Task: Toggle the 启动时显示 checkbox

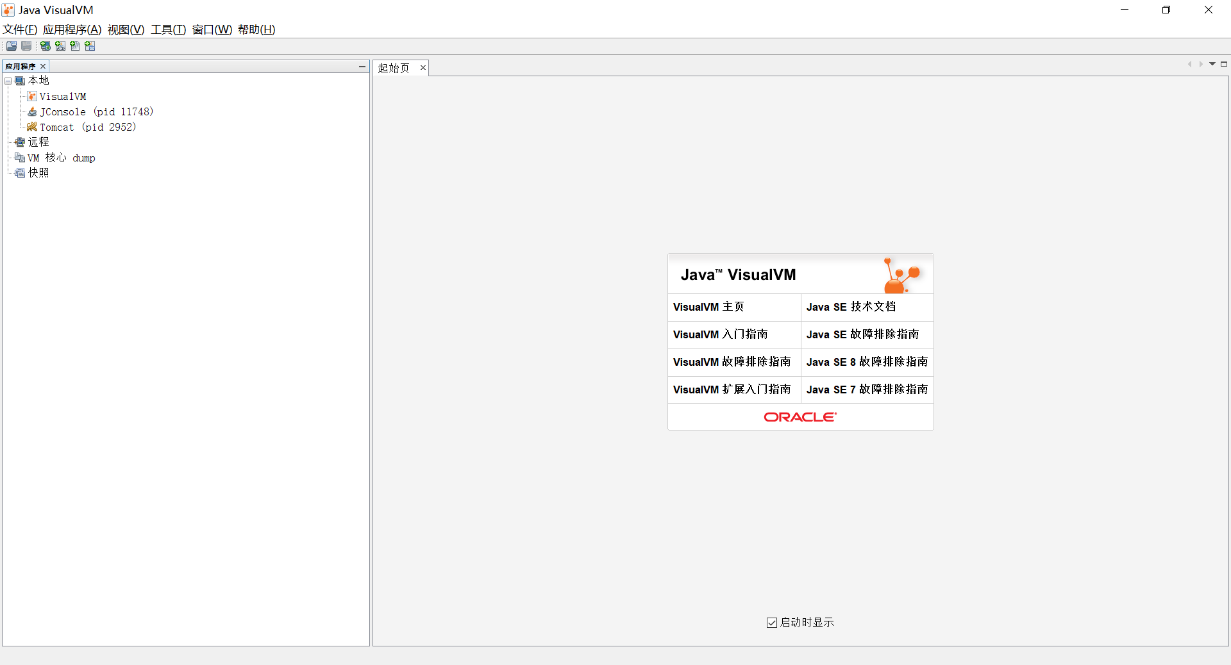Action: click(772, 623)
